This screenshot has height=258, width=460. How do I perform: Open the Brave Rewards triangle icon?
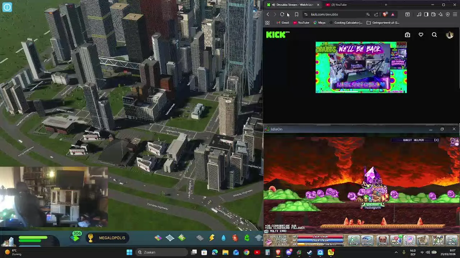click(392, 14)
